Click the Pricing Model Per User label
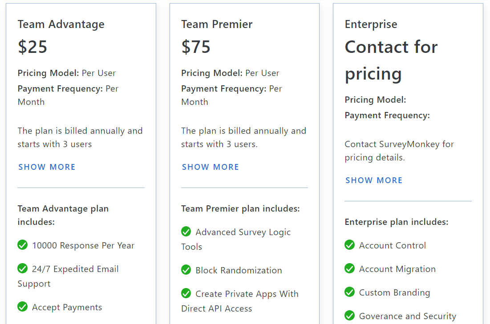The height and width of the screenshot is (324, 490). point(67,73)
